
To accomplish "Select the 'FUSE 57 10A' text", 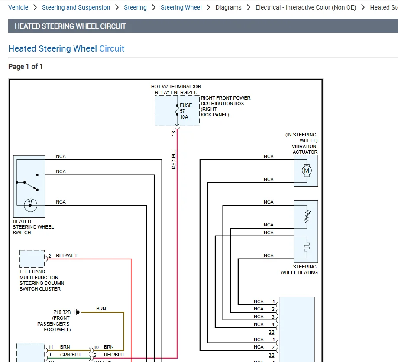I will click(x=186, y=111).
